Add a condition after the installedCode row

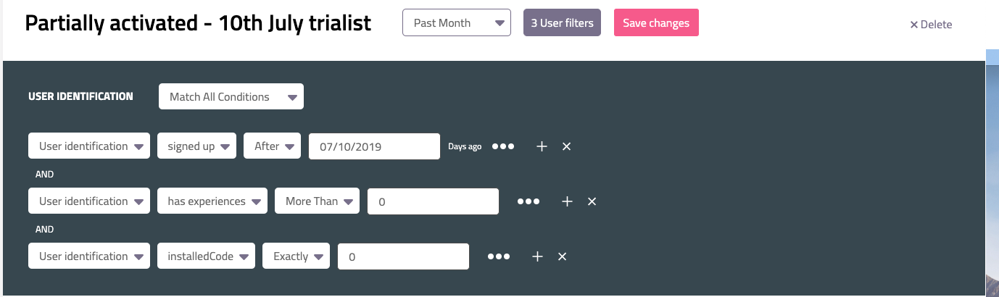537,256
